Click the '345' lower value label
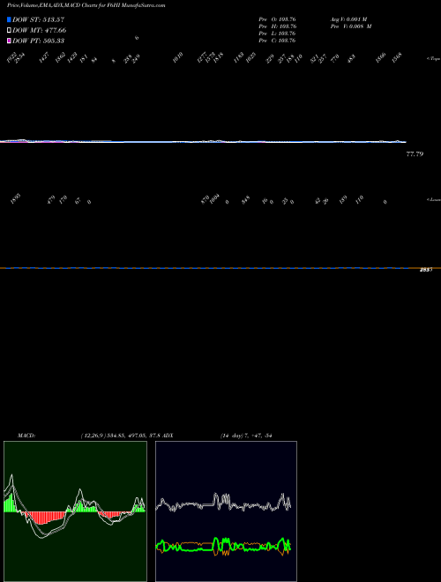Viewport: 441px width, 582px height. pyautogui.click(x=245, y=199)
